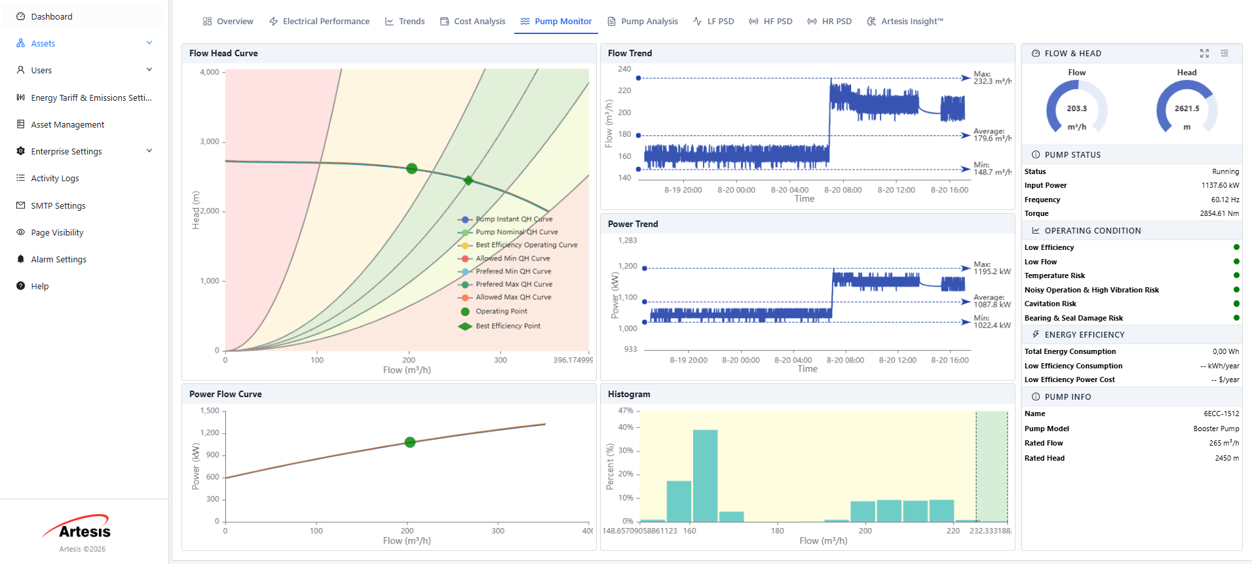Toggle Allowed Min QH Curve legend
Viewport: 1252px width, 564px height.
point(504,258)
